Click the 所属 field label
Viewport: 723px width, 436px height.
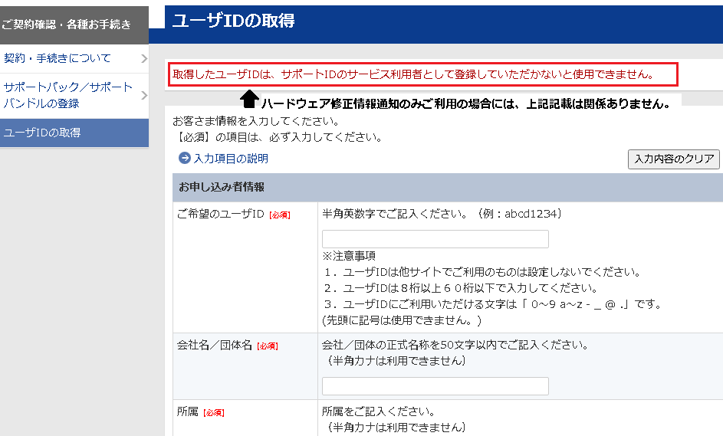coord(187,412)
